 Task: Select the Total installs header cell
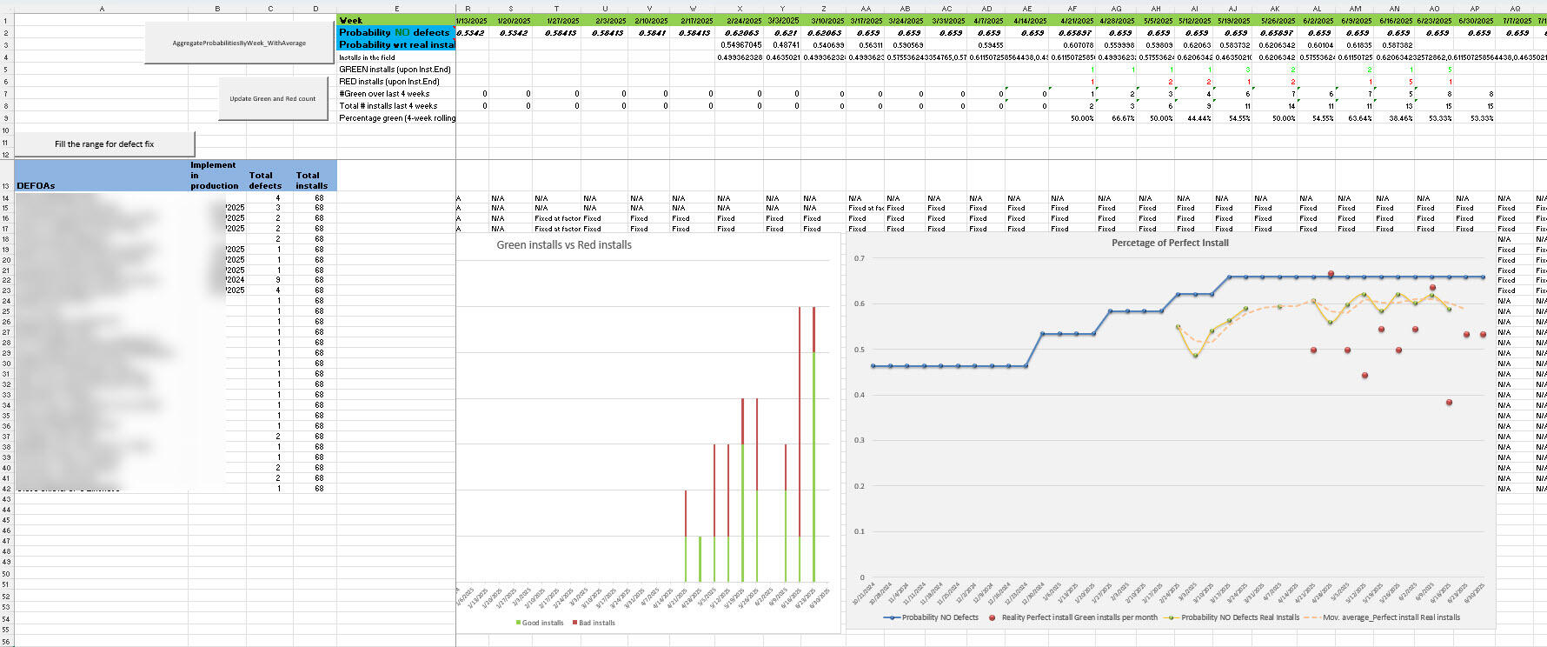311,180
